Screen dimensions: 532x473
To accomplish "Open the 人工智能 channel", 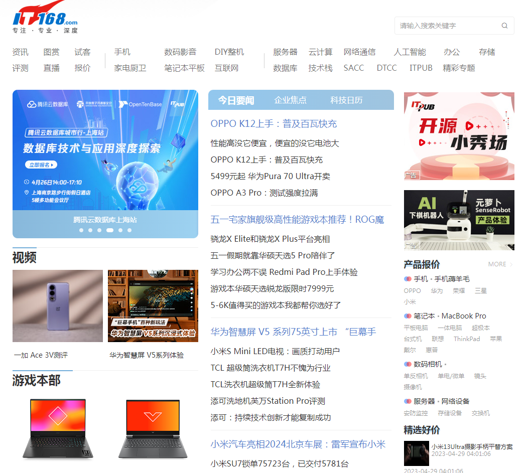I will tap(410, 52).
